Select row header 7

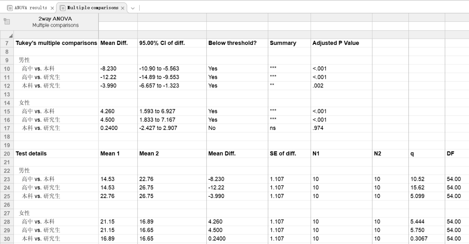pos(7,43)
